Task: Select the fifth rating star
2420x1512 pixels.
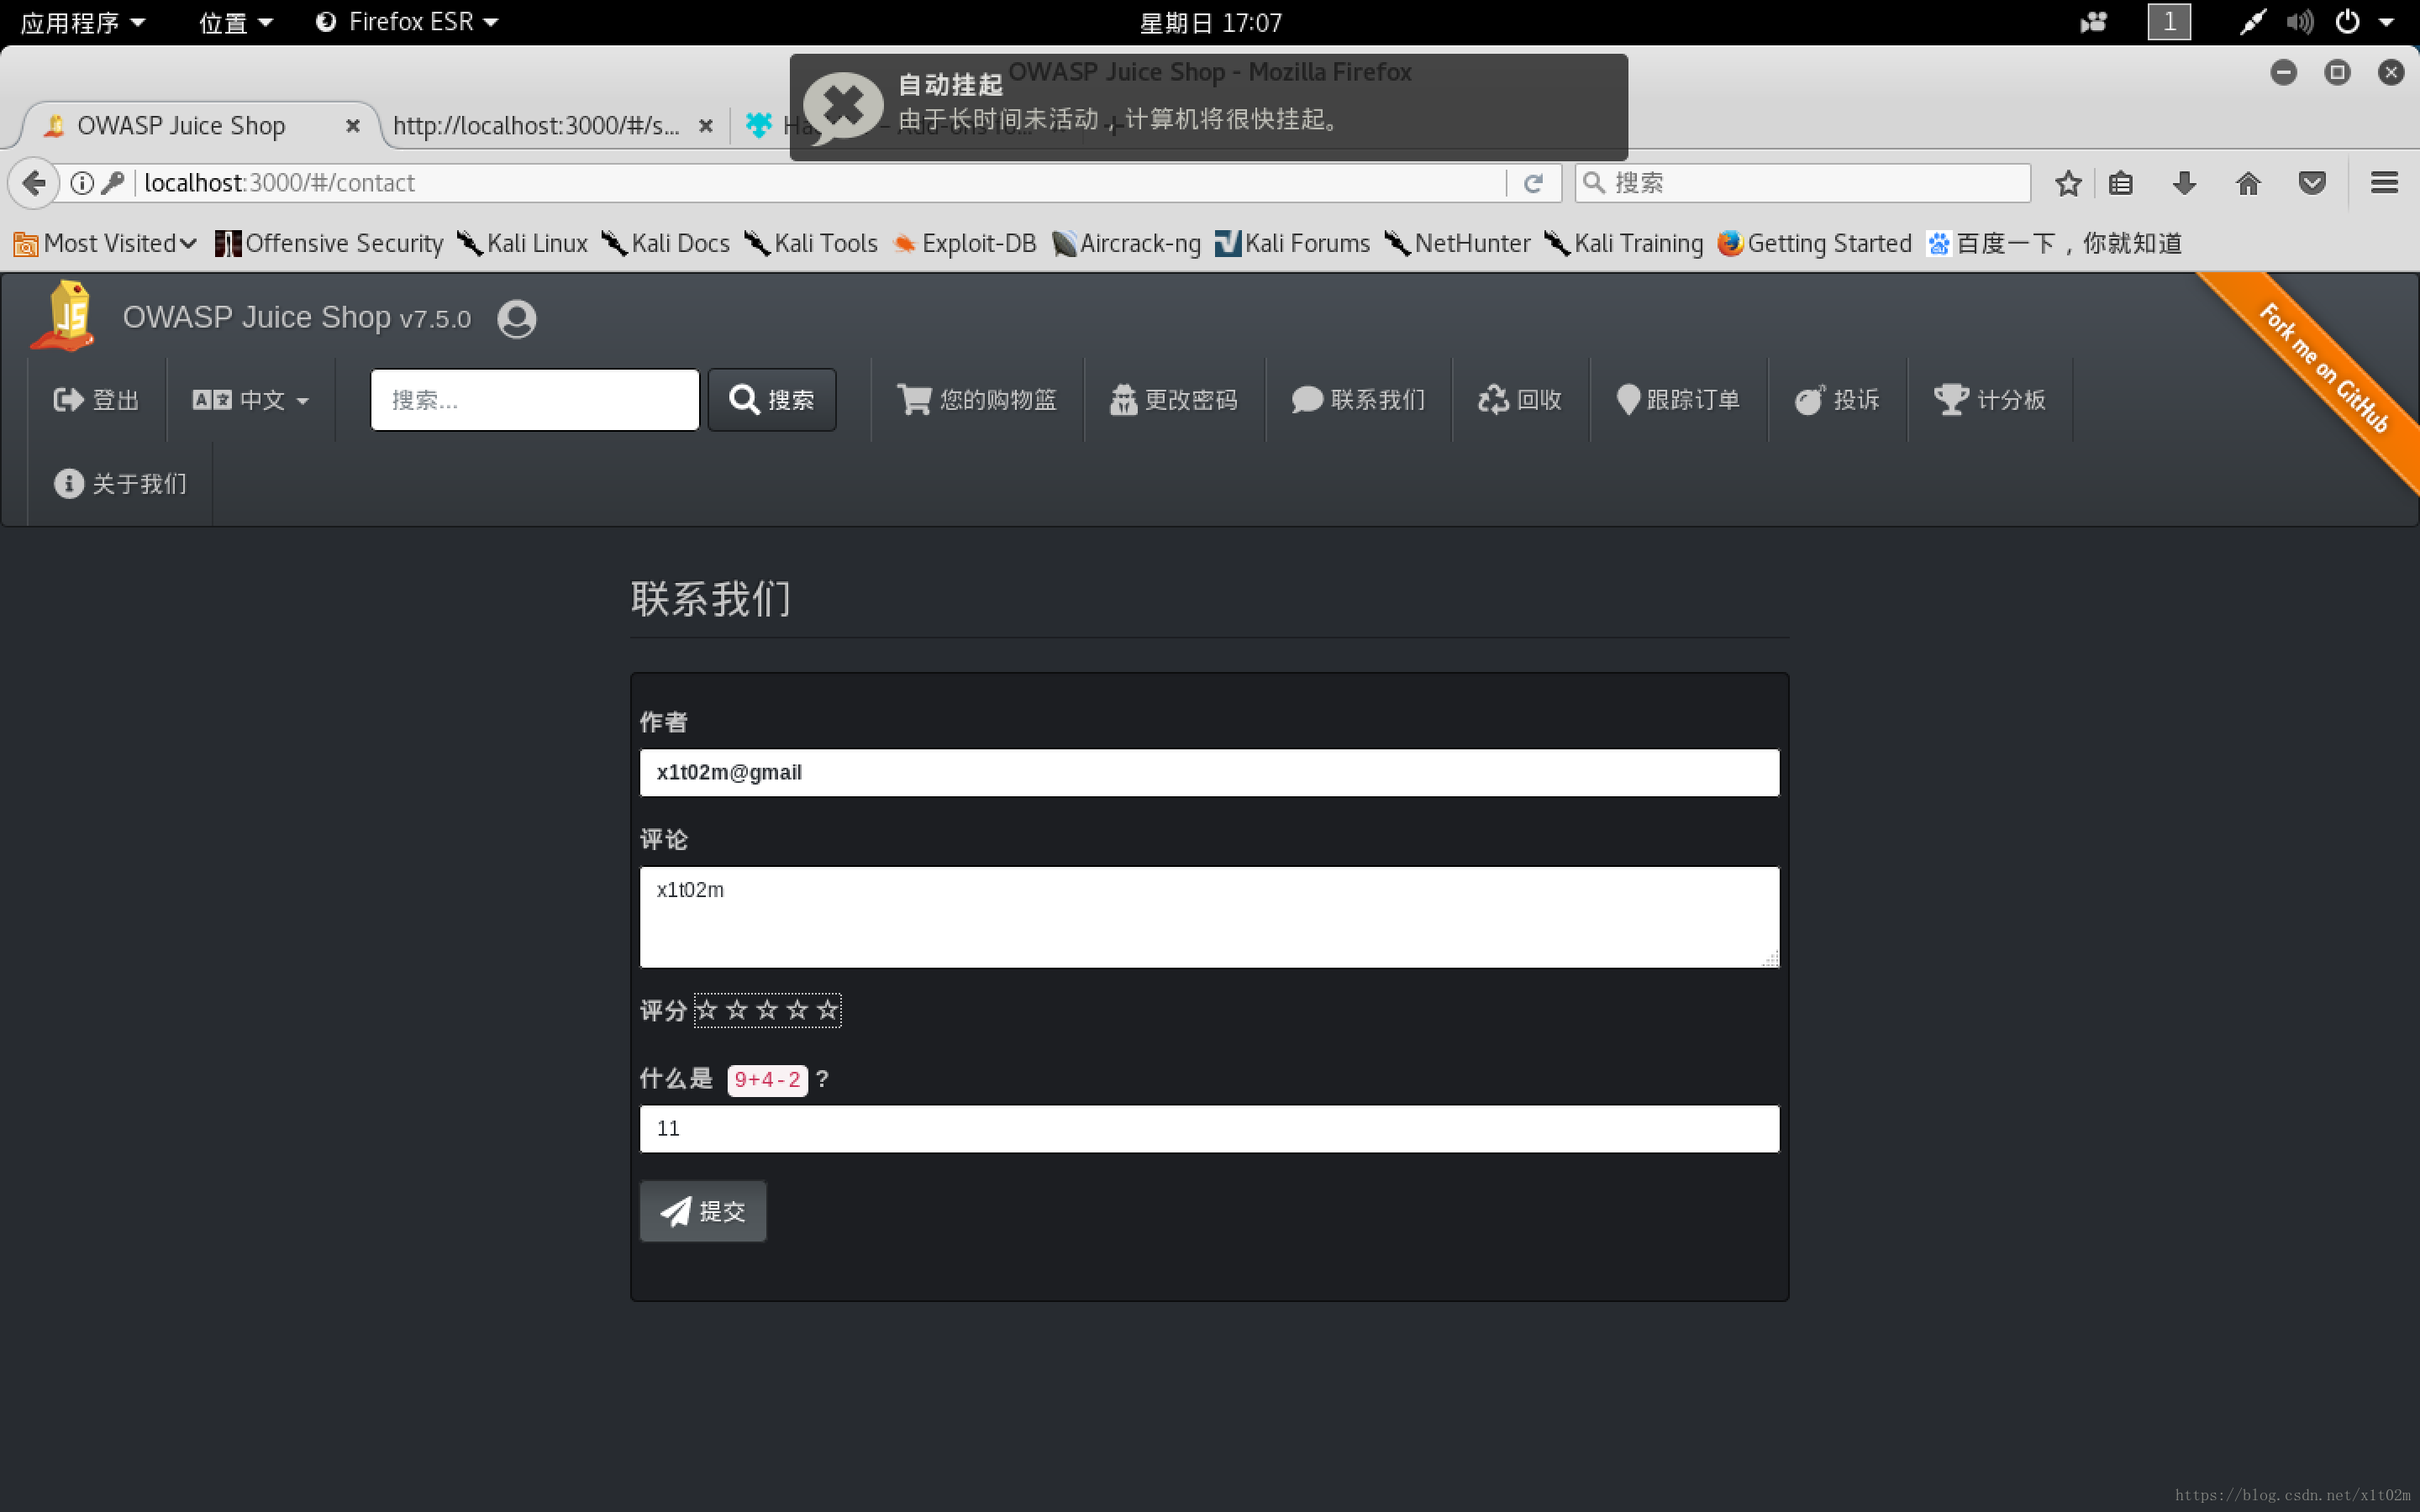Action: (827, 1010)
